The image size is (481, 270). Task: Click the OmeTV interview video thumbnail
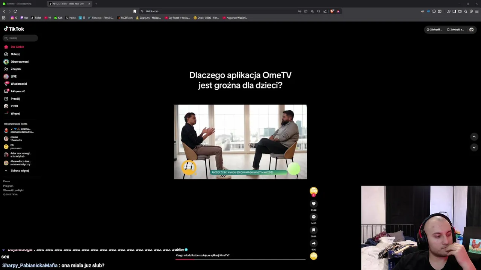coord(240,142)
